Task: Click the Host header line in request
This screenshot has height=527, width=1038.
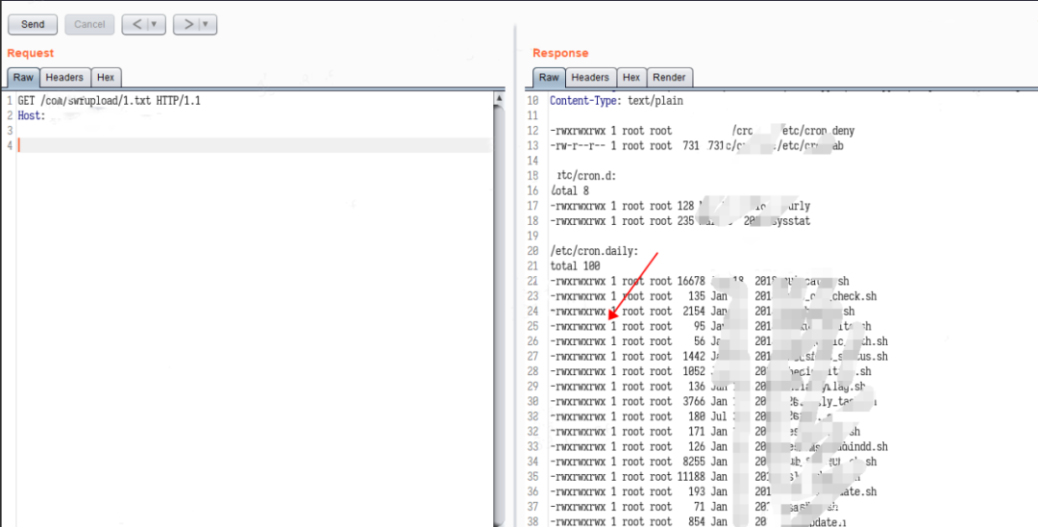Action: tap(32, 115)
